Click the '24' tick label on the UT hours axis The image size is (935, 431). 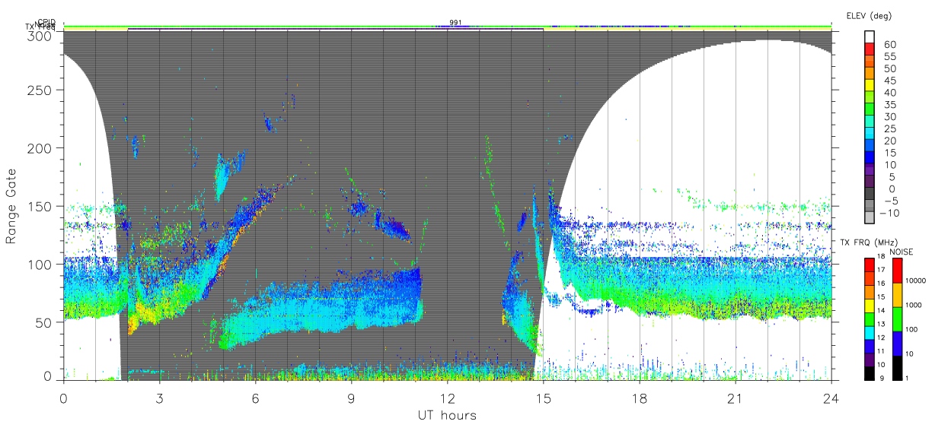coord(831,398)
